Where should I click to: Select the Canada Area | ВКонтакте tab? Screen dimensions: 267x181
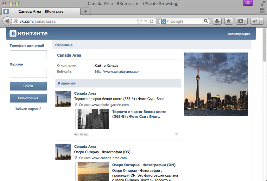pos(41,11)
